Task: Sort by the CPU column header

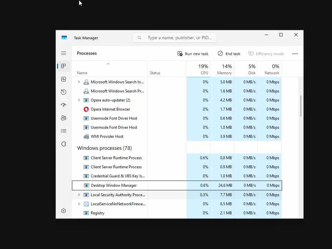Action: click(x=199, y=69)
